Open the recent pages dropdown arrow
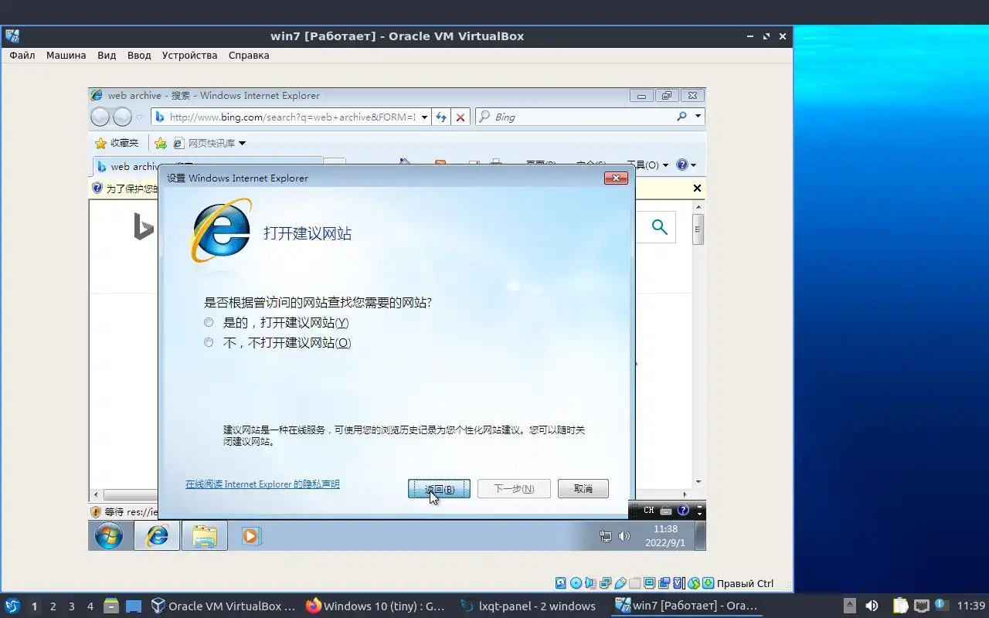The width and height of the screenshot is (989, 618). (x=140, y=117)
